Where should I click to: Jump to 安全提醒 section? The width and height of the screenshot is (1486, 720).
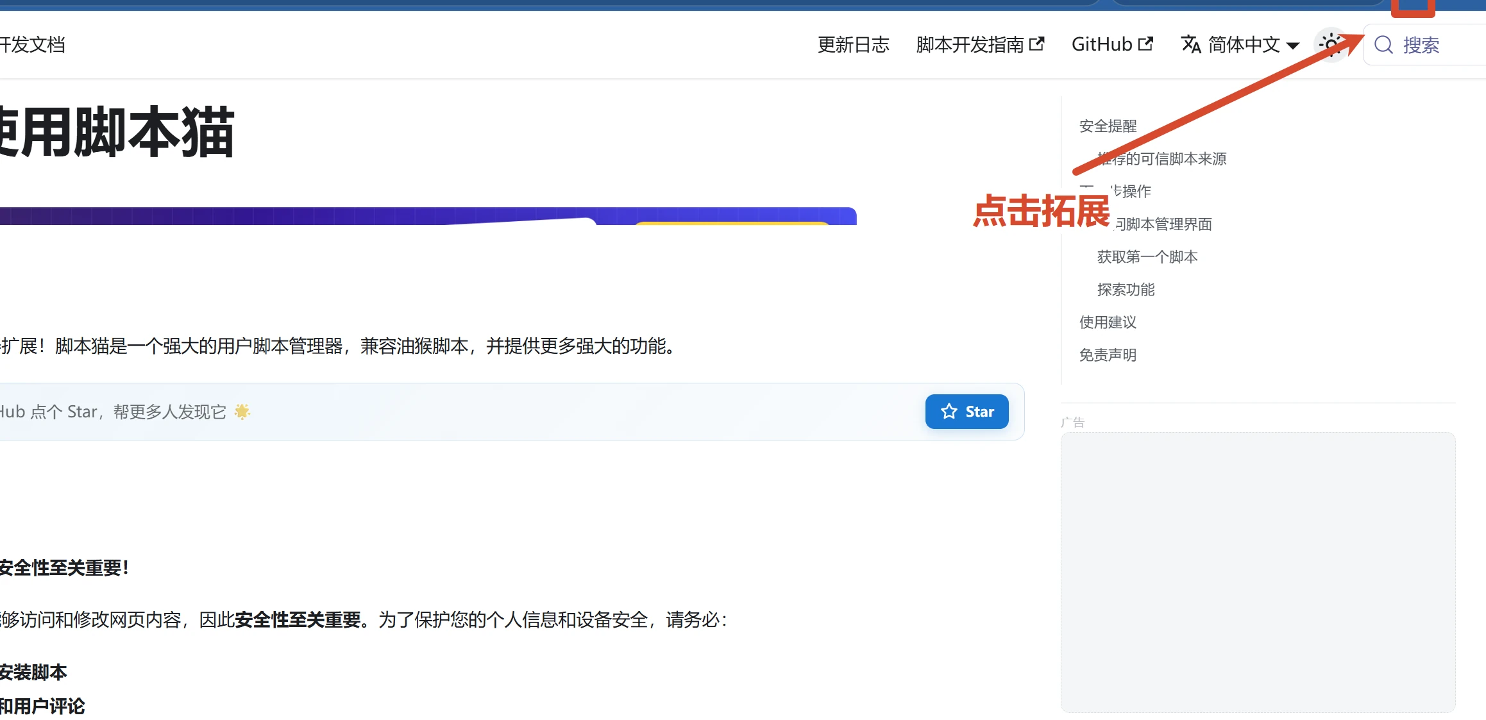click(1108, 126)
